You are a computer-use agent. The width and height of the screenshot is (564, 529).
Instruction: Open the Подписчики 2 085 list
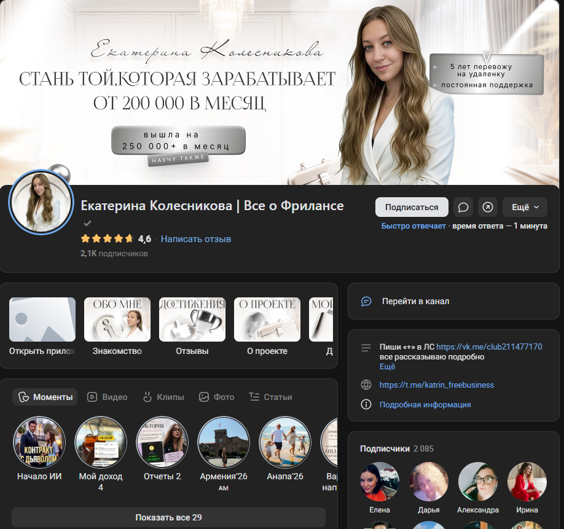[397, 449]
